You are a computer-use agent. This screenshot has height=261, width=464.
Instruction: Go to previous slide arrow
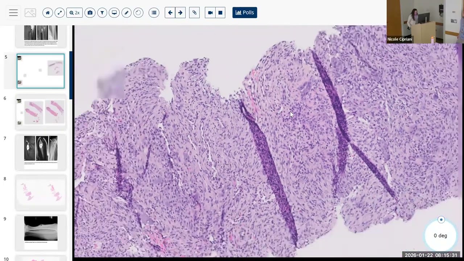170,13
